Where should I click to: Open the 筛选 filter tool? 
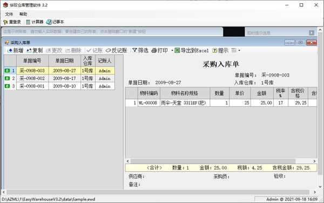pos(140,50)
